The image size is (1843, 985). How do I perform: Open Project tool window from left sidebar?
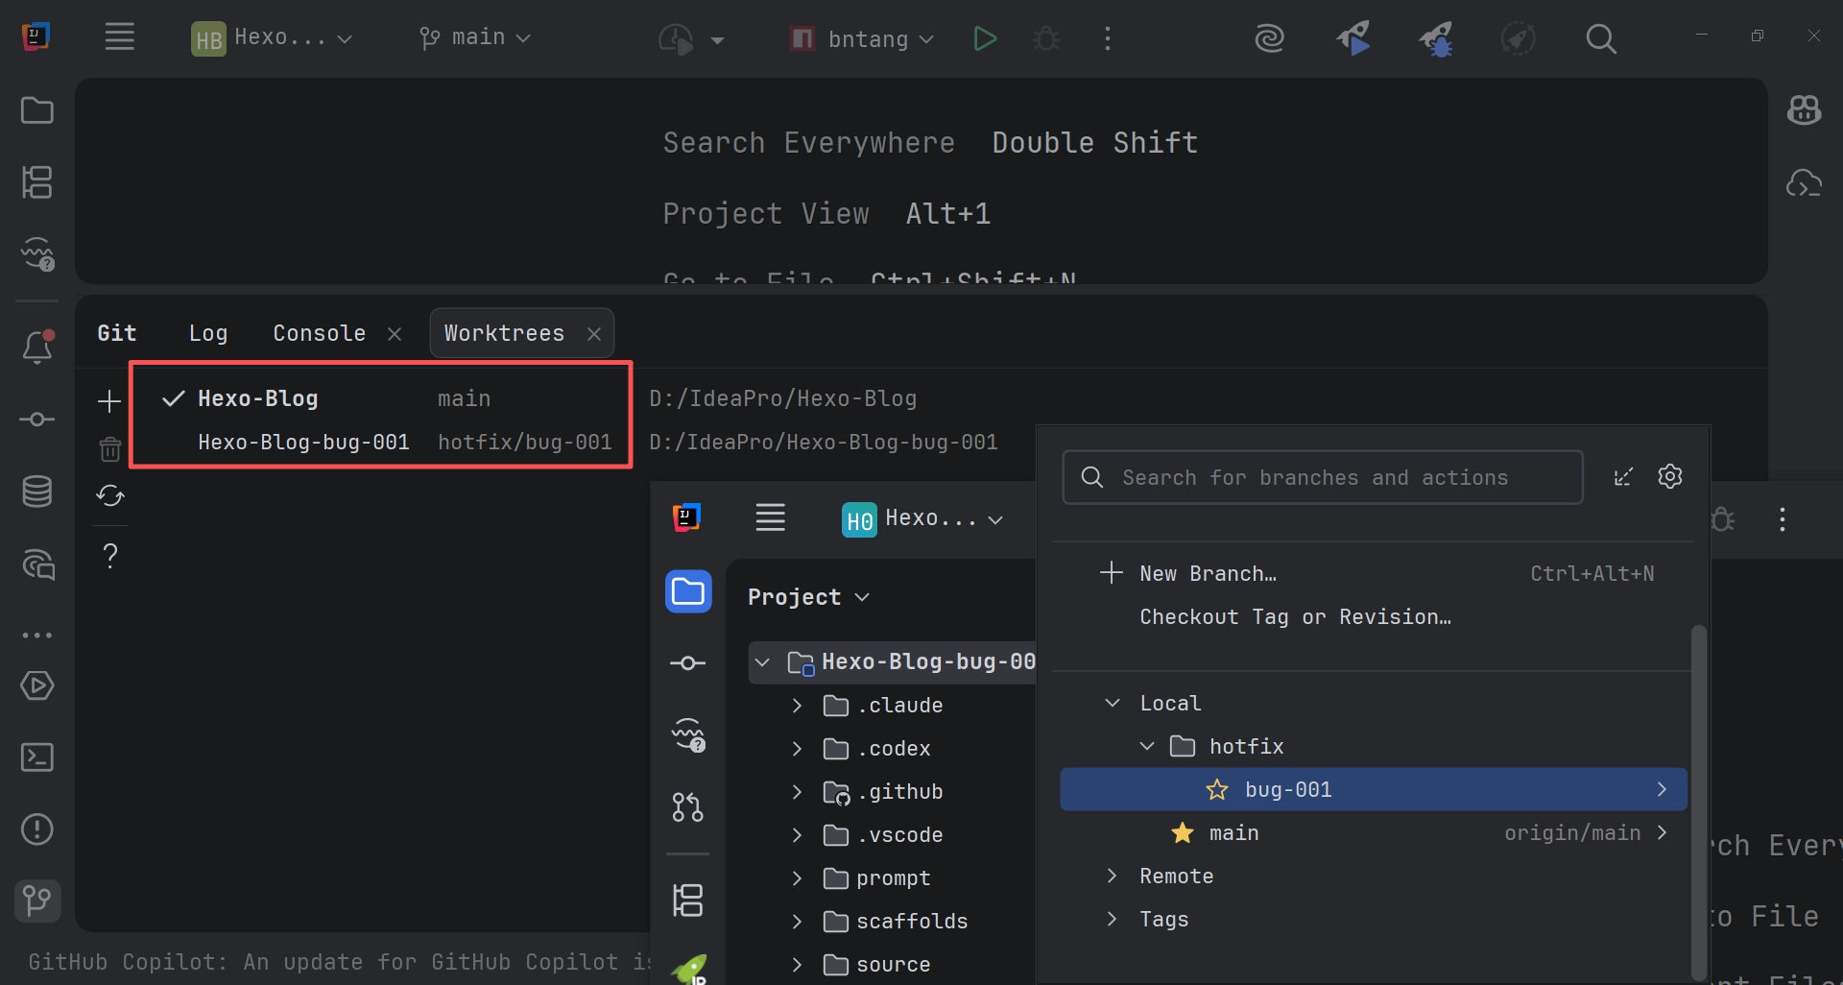coord(37,110)
